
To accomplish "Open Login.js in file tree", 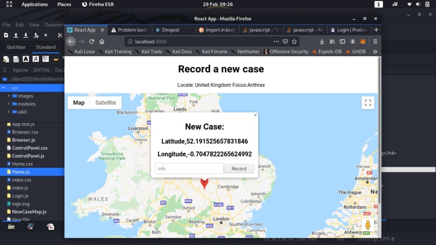I will pos(20,196).
